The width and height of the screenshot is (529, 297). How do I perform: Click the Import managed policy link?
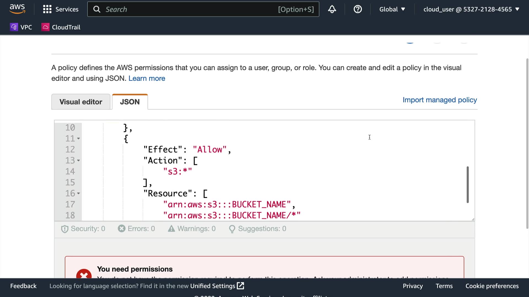pyautogui.click(x=439, y=100)
